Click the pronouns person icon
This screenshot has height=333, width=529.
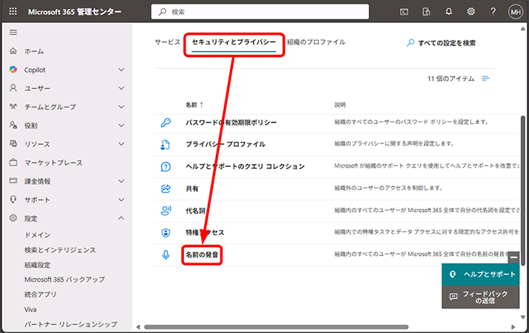pyautogui.click(x=165, y=211)
